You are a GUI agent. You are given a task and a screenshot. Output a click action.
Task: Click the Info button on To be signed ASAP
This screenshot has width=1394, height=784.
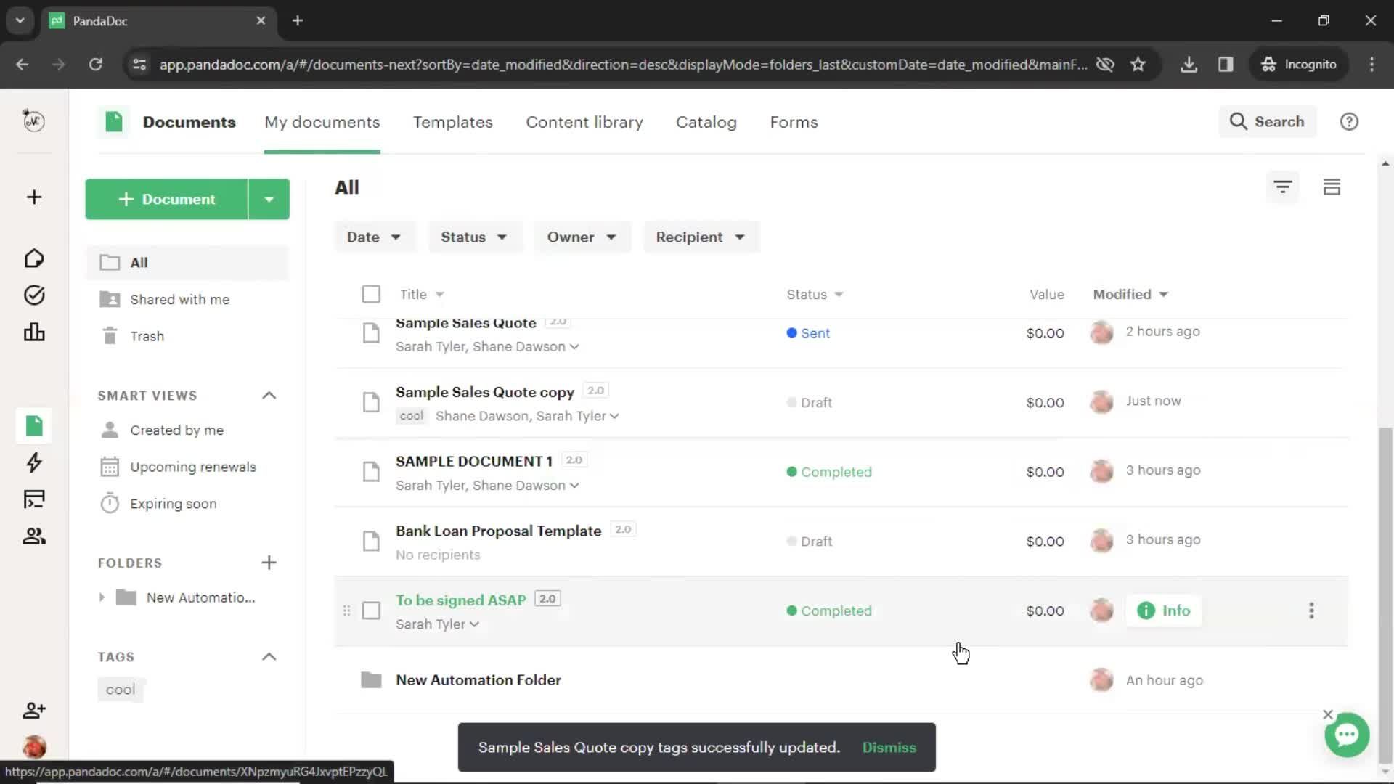1163,611
